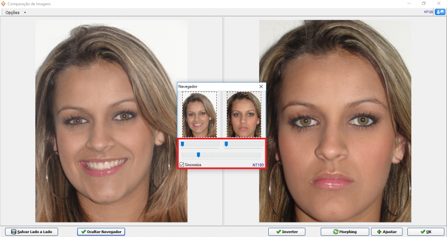Confirm with the OK button

[x=426, y=231]
